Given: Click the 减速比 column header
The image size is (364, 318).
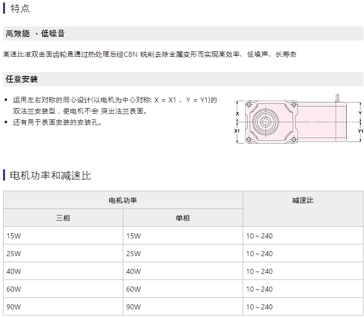Looking at the screenshot, I should [303, 200].
